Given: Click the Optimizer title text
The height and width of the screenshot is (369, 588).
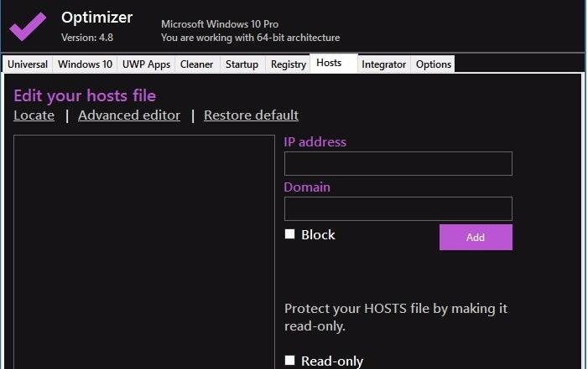Looking at the screenshot, I should pyautogui.click(x=96, y=18).
